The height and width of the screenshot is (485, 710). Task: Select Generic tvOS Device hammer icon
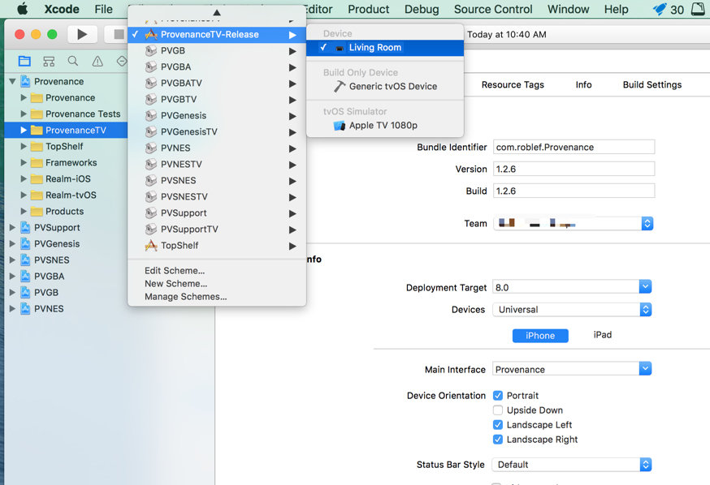(x=340, y=86)
